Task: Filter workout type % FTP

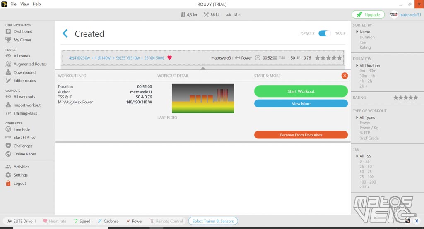Action: point(364,133)
